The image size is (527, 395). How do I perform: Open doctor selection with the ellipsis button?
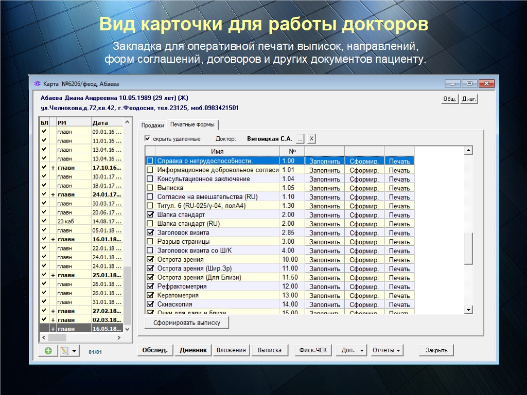[x=300, y=139]
